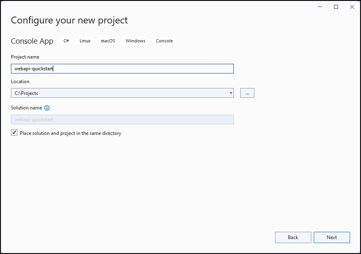Open the Location dropdown arrow

tap(231, 92)
